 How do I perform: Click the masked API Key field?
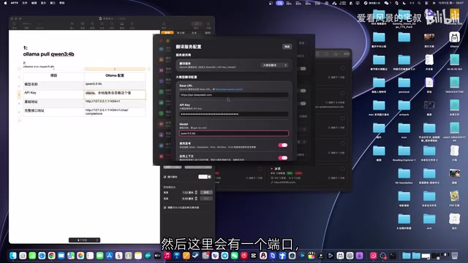[x=234, y=114]
